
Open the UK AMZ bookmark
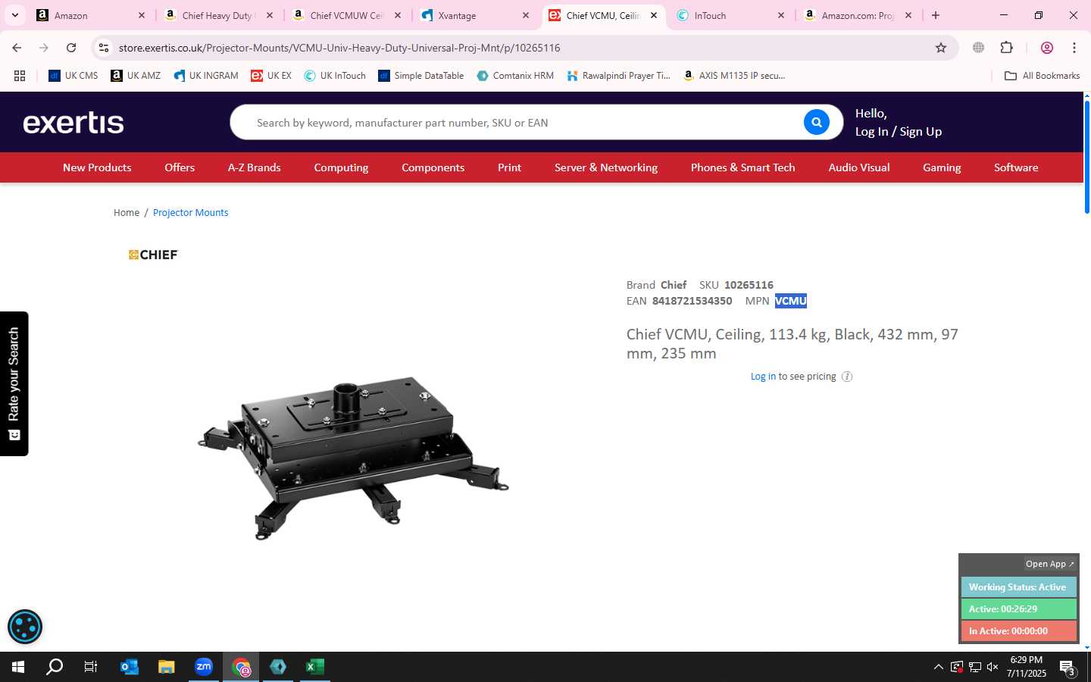(x=136, y=76)
